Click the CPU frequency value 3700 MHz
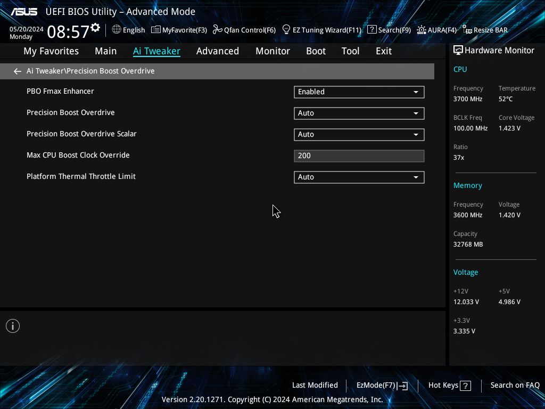Screen dimensions: 545x409 467,99
